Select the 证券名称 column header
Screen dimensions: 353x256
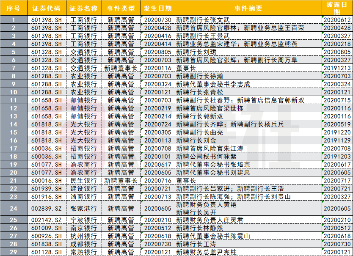(84, 8)
